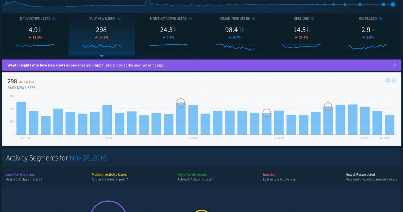The width and height of the screenshot is (403, 212).
Task: Click help icon beside Crash-Free Users
Action: [x=254, y=19]
